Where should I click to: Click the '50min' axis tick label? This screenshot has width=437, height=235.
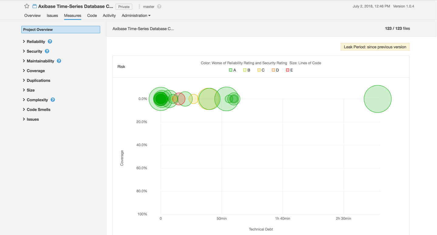click(x=222, y=219)
